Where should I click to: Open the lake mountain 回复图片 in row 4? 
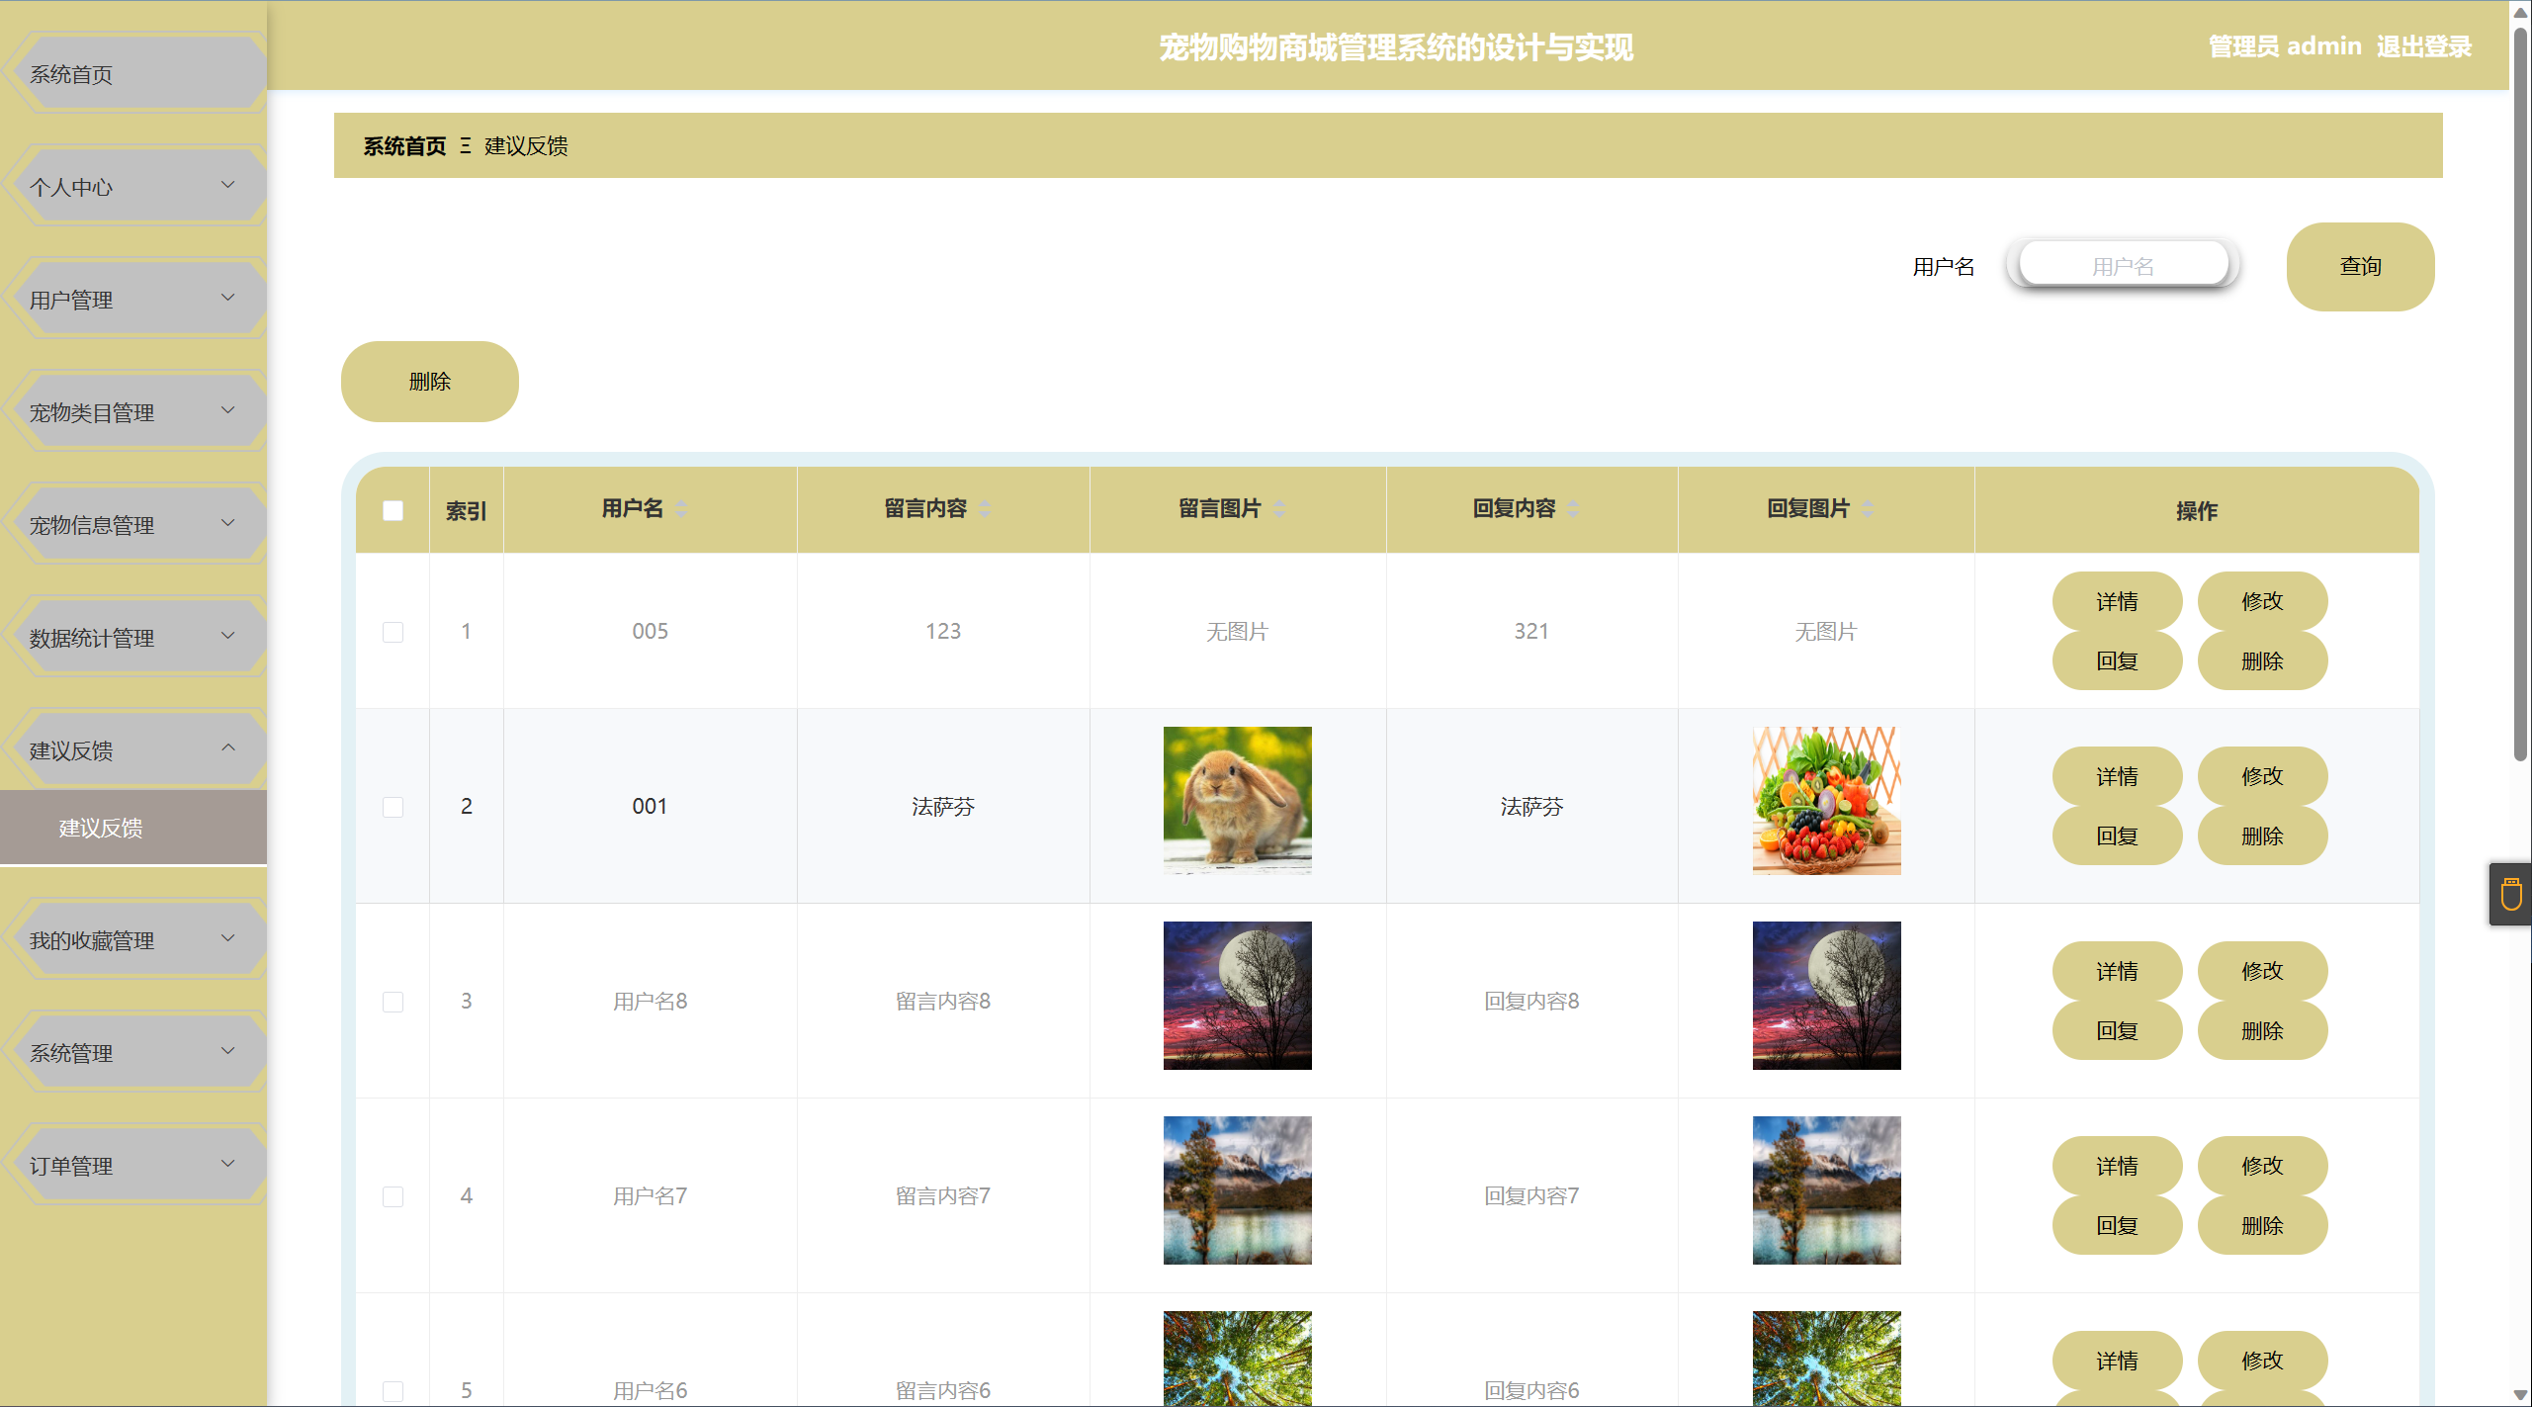pyautogui.click(x=1826, y=1189)
